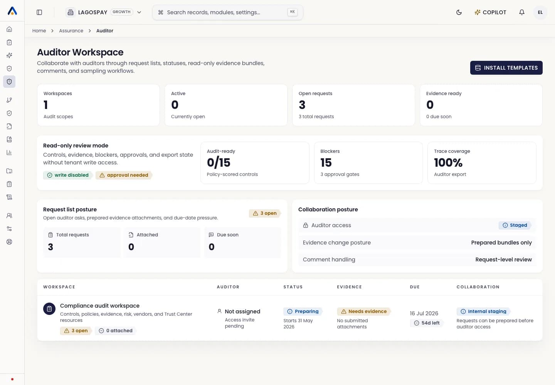Click the Auditor breadcrumb
The width and height of the screenshot is (555, 385).
click(105, 31)
